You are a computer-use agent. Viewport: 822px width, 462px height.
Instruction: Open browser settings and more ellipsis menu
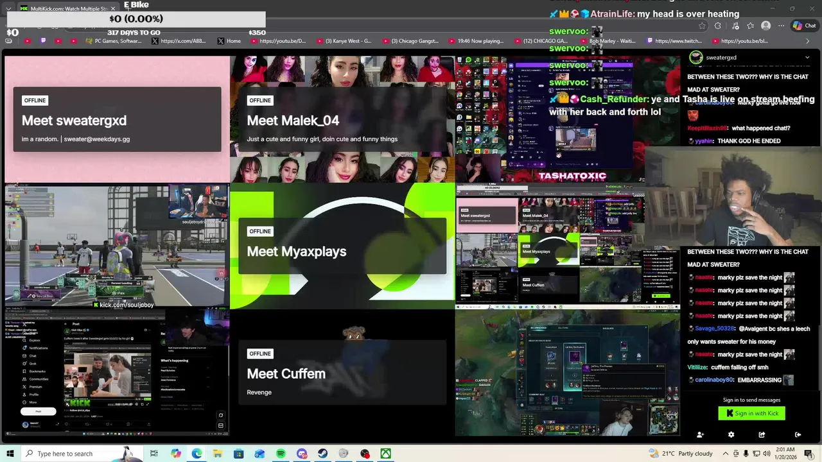(x=781, y=26)
